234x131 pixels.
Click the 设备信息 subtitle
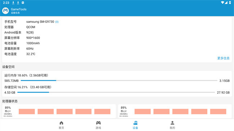15,13
